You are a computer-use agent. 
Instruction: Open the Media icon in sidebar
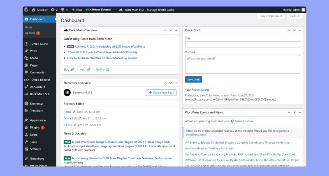[x=26, y=58]
